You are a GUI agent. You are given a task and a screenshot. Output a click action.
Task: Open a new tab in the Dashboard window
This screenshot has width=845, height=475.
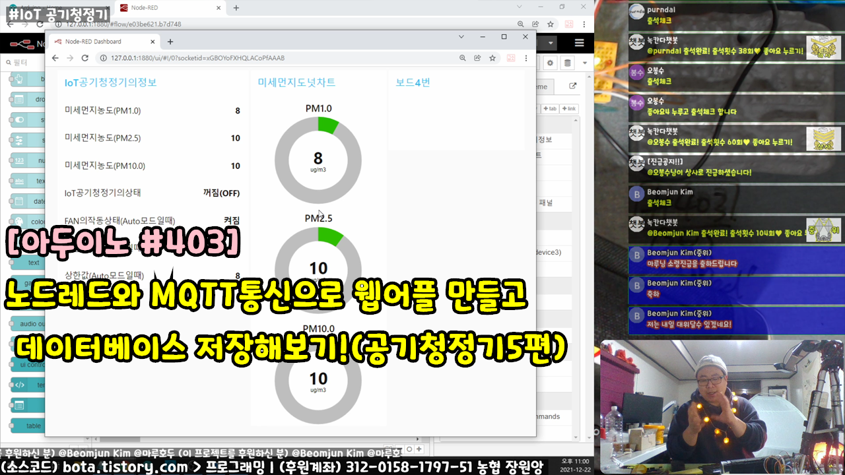pos(170,41)
